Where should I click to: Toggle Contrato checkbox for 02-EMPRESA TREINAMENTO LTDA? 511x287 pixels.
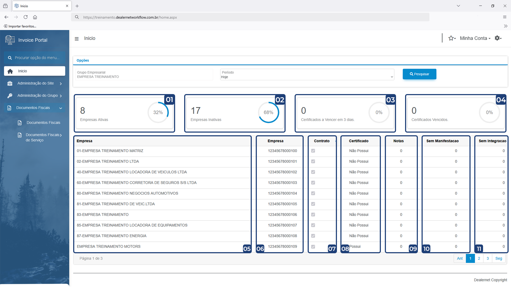pos(313,162)
